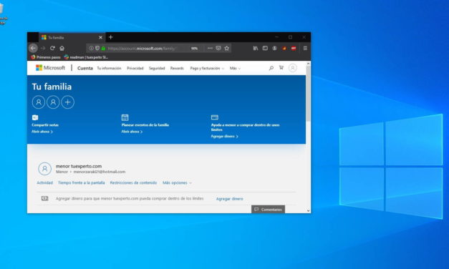Select the first family member avatar

(39, 102)
